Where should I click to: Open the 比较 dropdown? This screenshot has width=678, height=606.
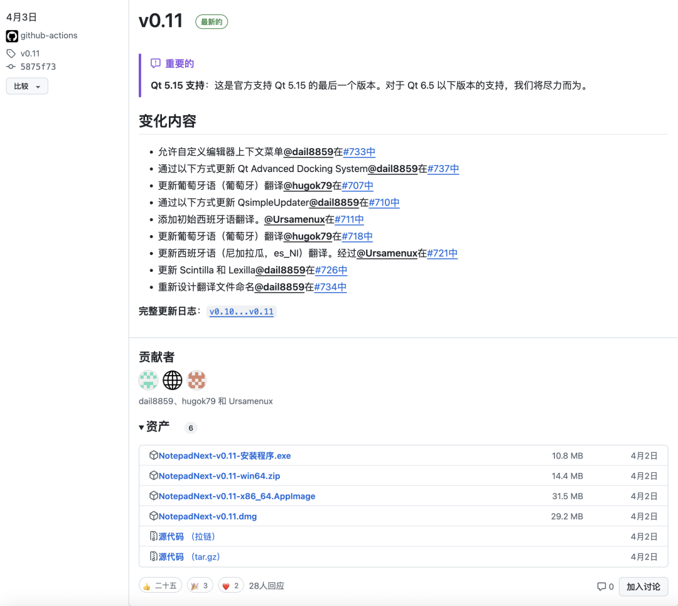tap(26, 86)
